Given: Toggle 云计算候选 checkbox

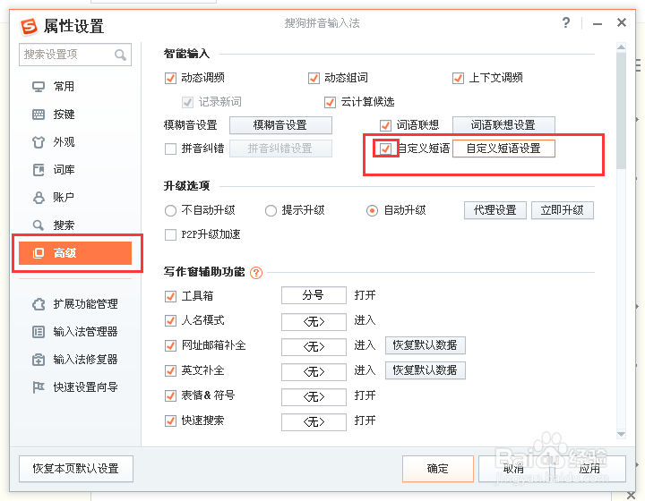Looking at the screenshot, I should pyautogui.click(x=330, y=102).
